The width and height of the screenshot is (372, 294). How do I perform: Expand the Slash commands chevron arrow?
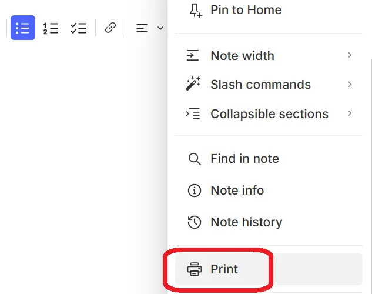point(350,84)
